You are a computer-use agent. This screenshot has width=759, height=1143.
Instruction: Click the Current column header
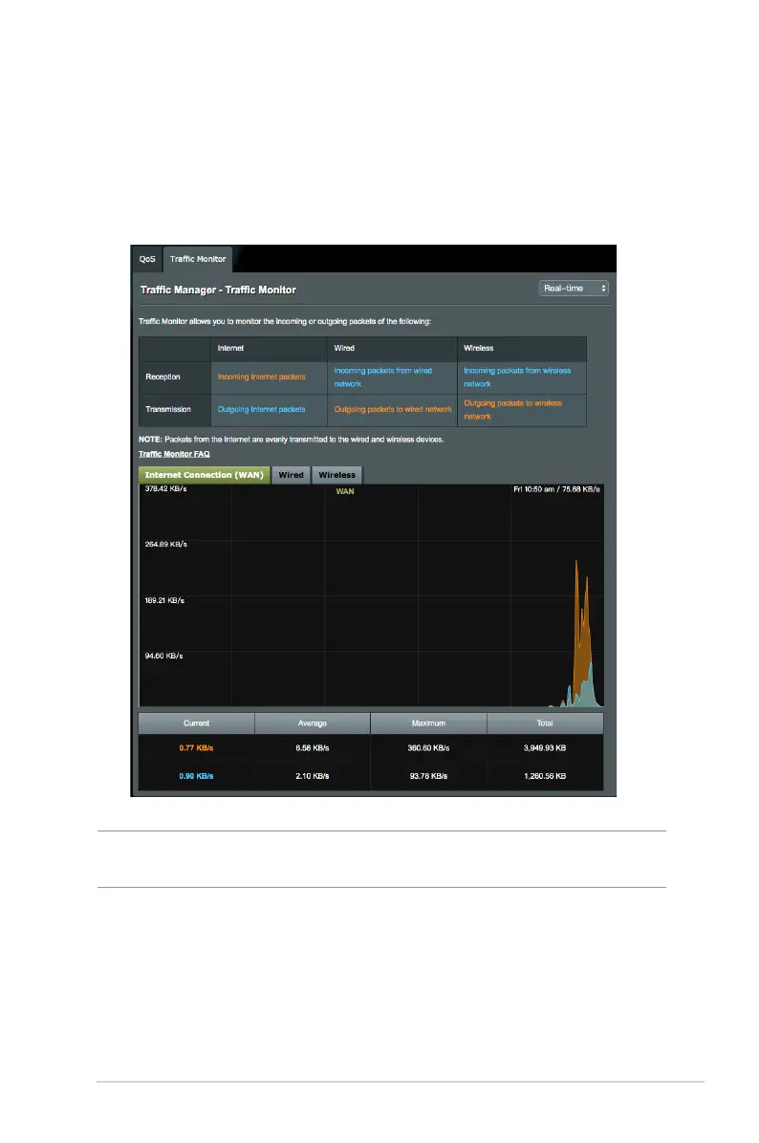coord(196,723)
